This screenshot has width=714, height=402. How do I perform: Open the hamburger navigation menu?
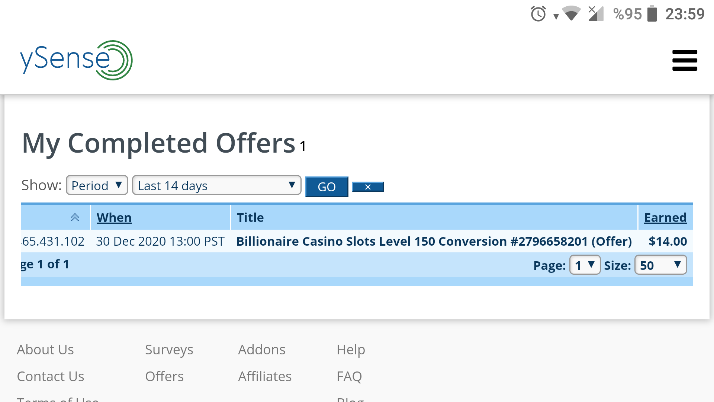[x=685, y=60]
